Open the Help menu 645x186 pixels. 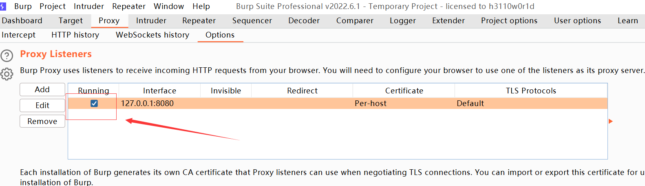point(201,6)
